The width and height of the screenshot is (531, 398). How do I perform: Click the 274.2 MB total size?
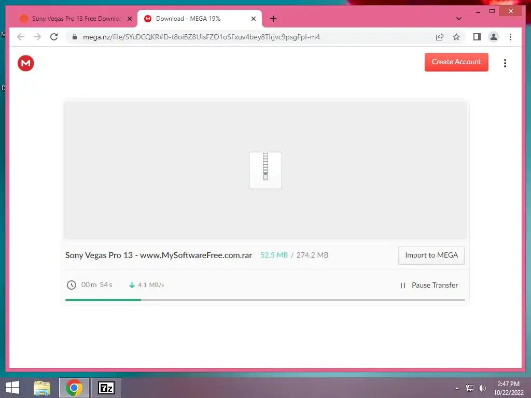tap(312, 255)
